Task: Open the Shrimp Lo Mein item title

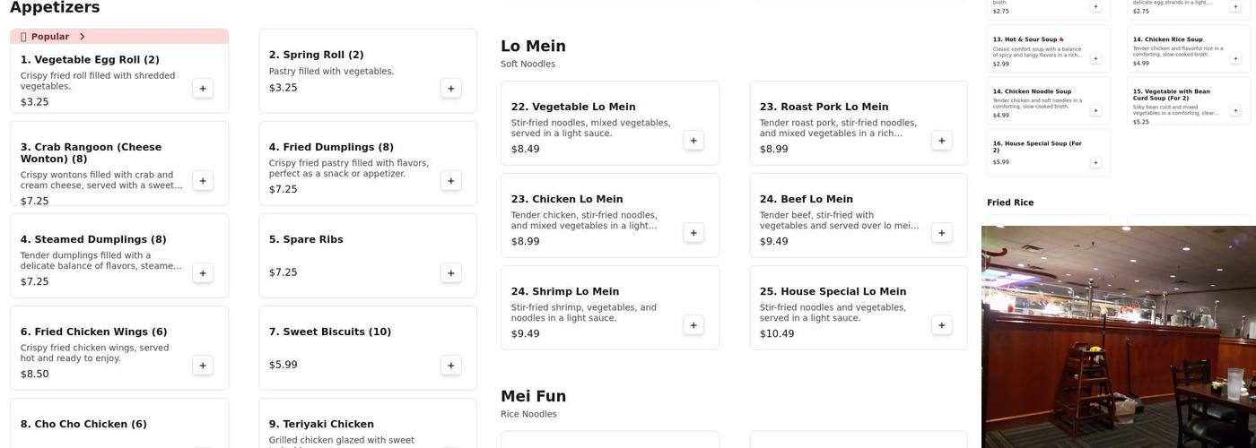Action: [x=564, y=291]
